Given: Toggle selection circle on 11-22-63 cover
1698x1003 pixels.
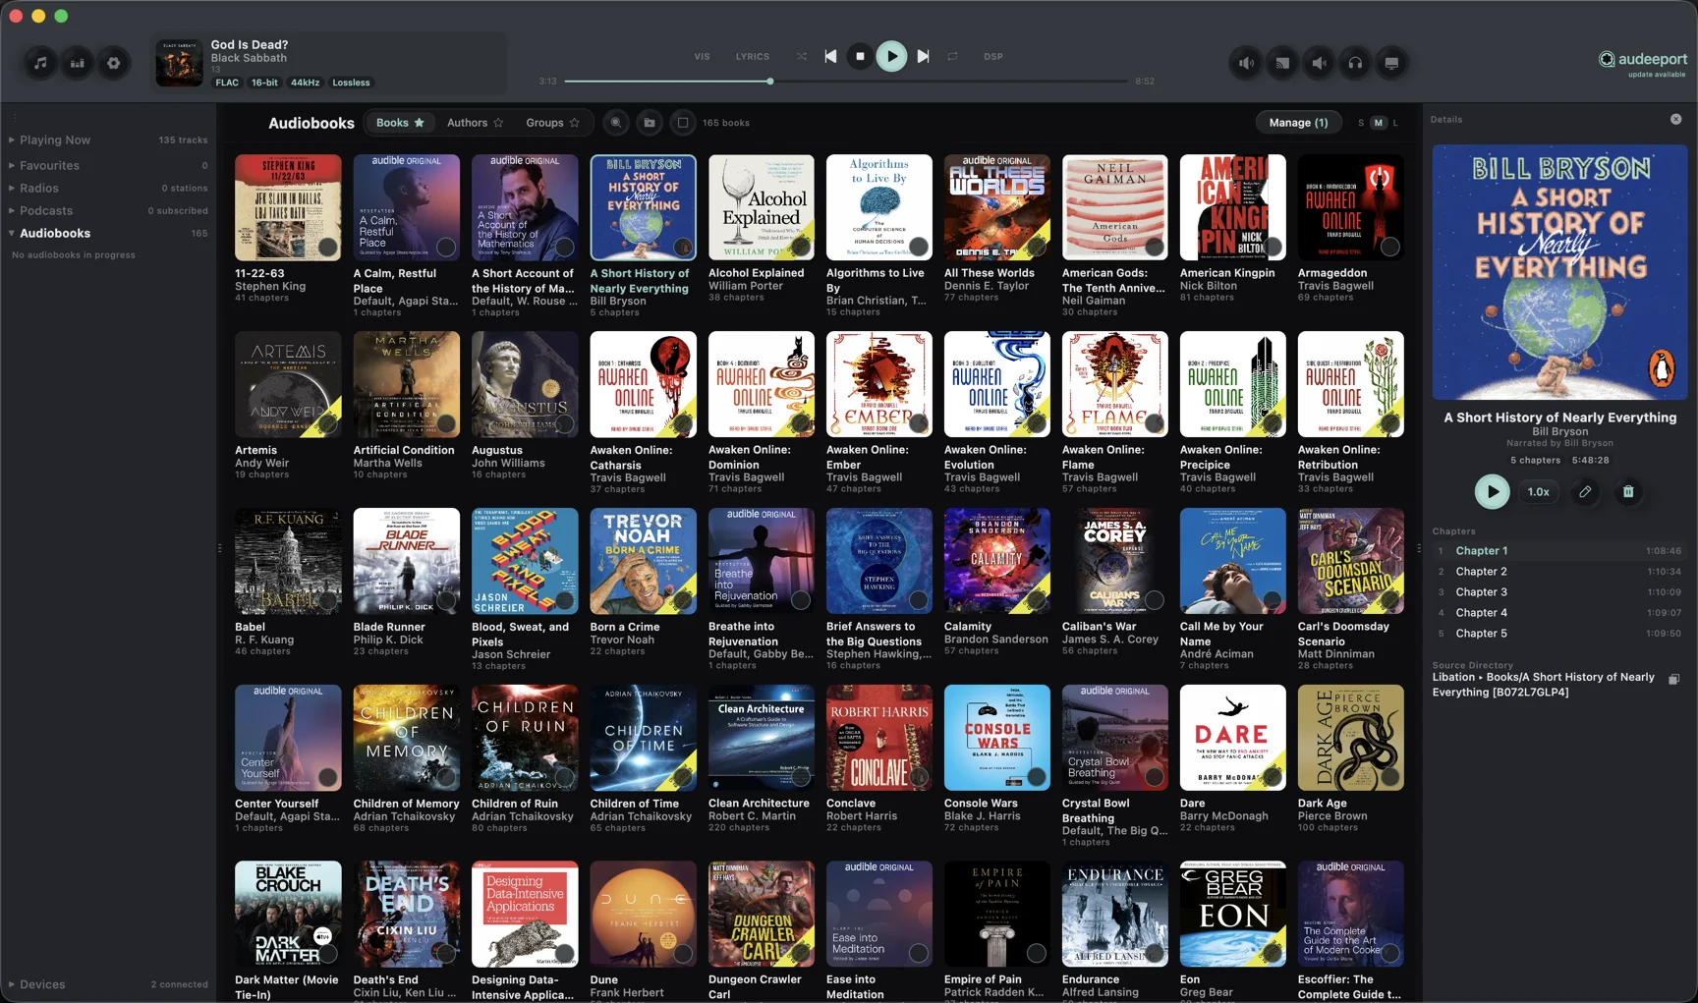Looking at the screenshot, I should [x=328, y=247].
